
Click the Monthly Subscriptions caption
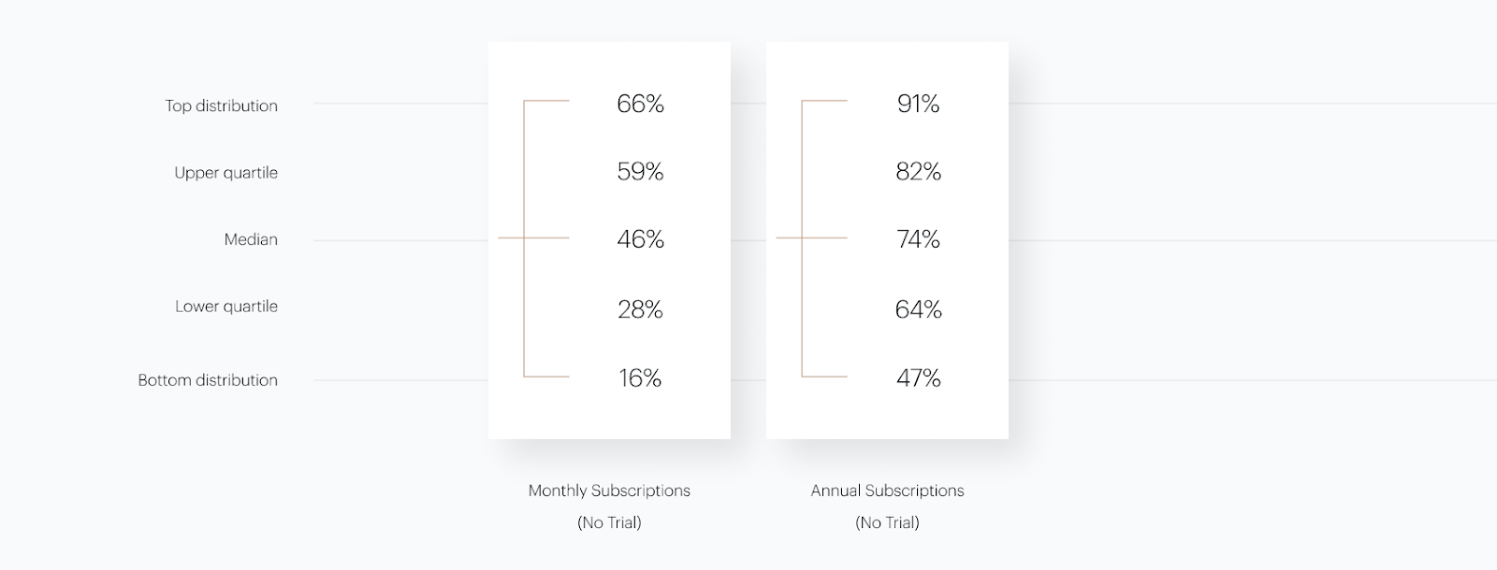point(609,491)
